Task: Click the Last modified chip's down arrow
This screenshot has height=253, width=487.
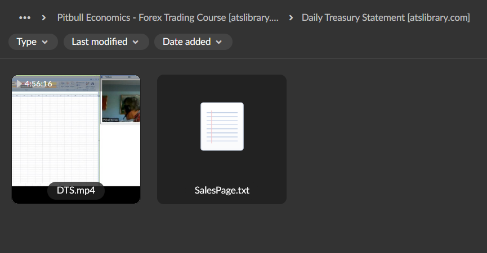Action: pos(136,42)
